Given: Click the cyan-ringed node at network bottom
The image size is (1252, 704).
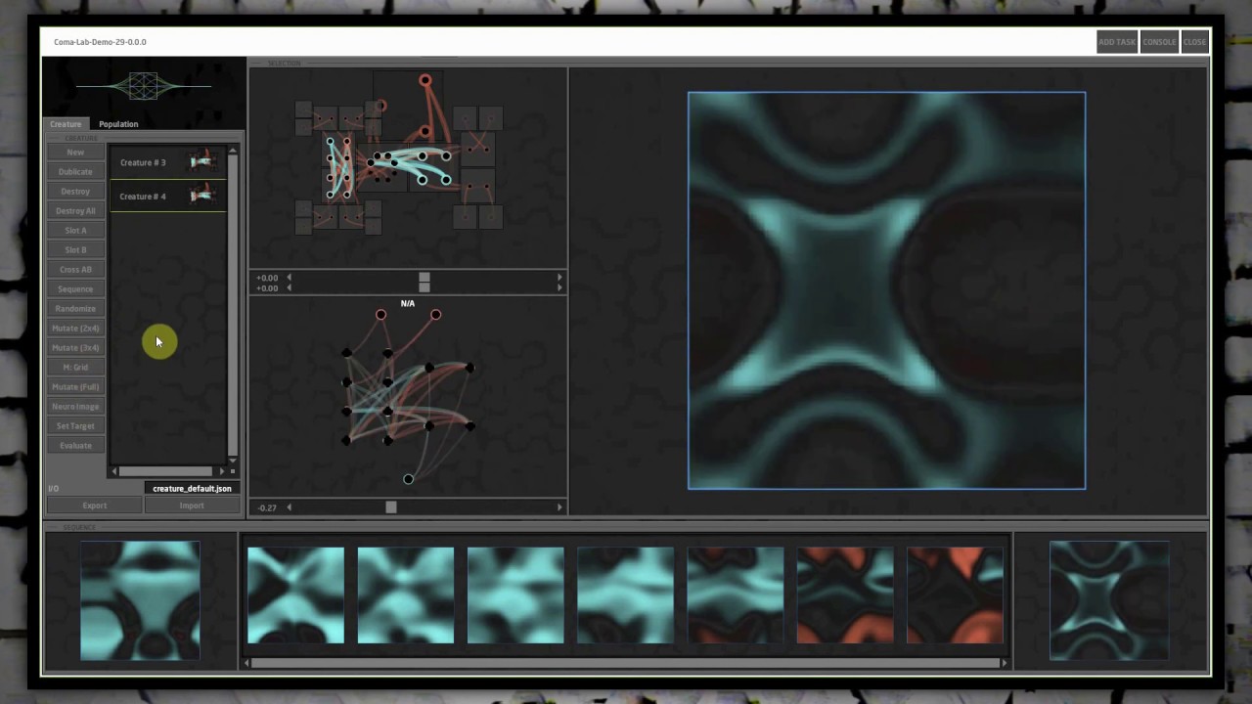Looking at the screenshot, I should pos(408,479).
